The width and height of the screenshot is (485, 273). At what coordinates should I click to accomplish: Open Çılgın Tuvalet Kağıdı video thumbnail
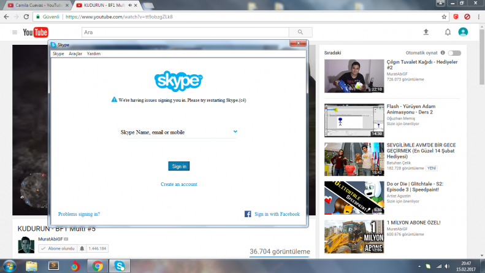(354, 76)
